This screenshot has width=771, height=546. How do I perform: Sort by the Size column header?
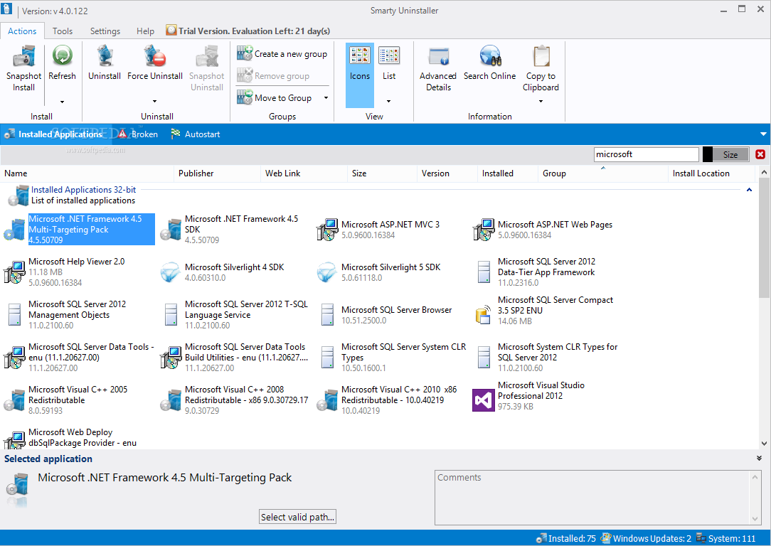point(381,173)
